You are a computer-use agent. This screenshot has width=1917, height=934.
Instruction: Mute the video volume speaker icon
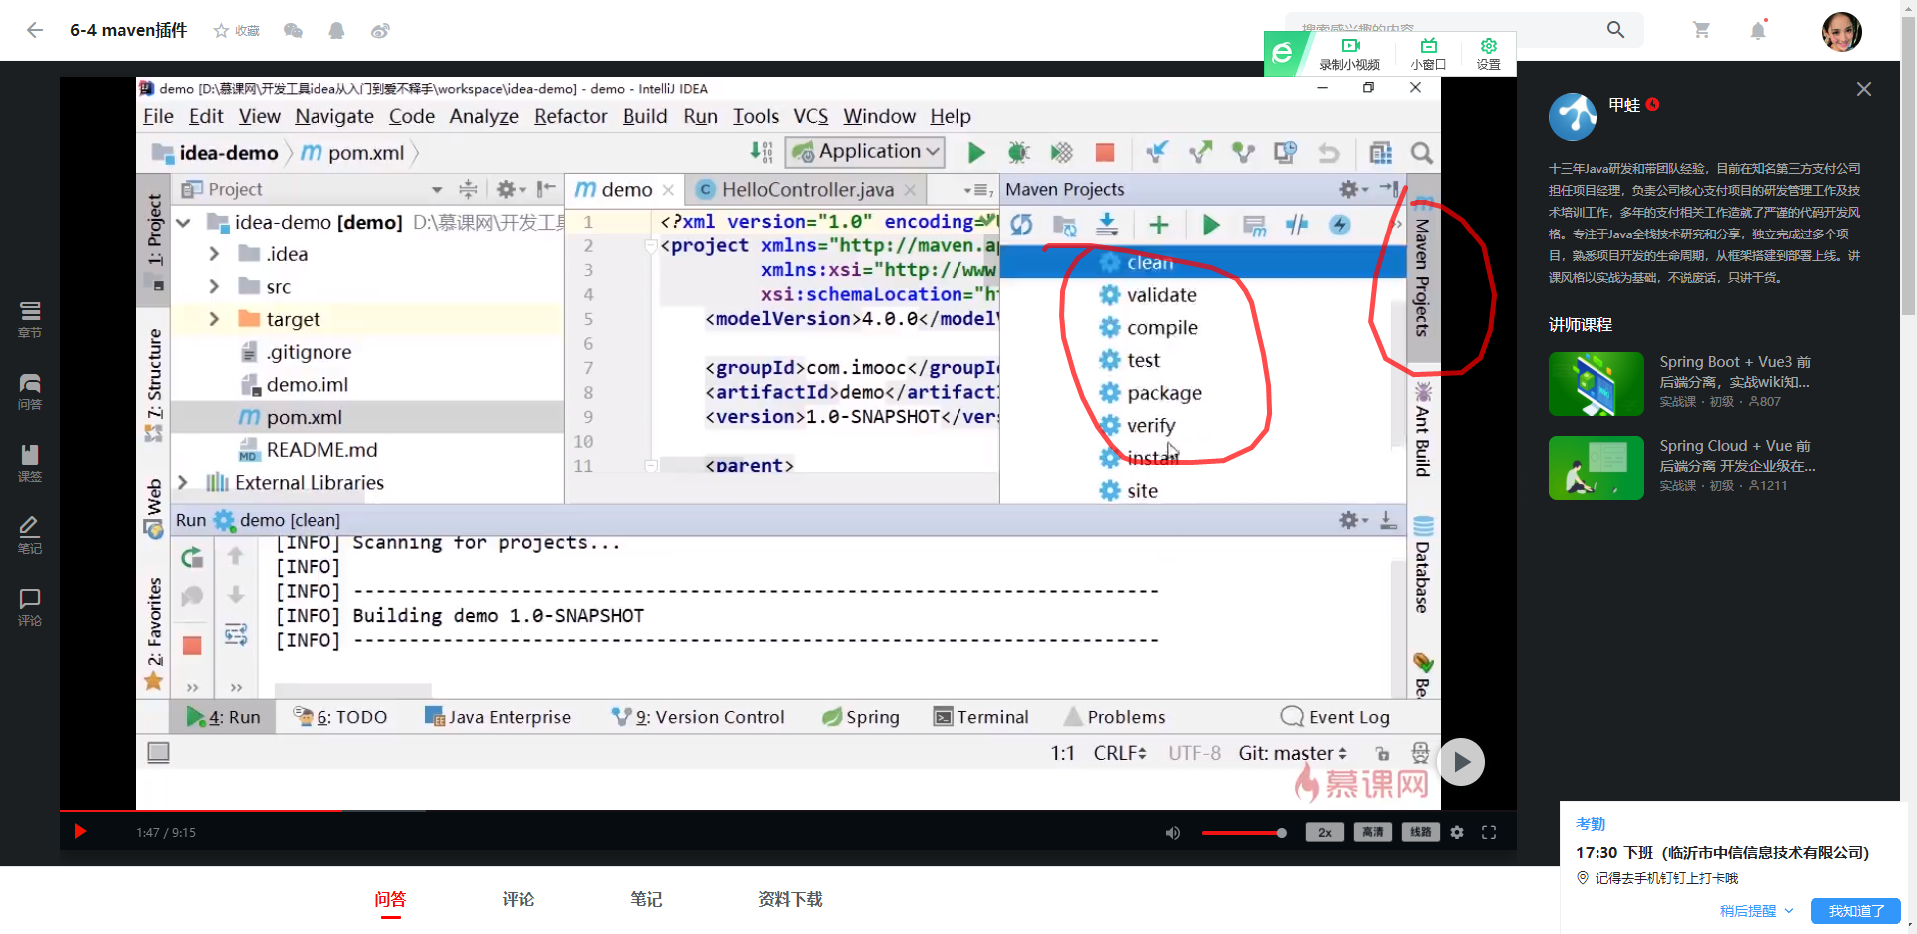(1172, 833)
